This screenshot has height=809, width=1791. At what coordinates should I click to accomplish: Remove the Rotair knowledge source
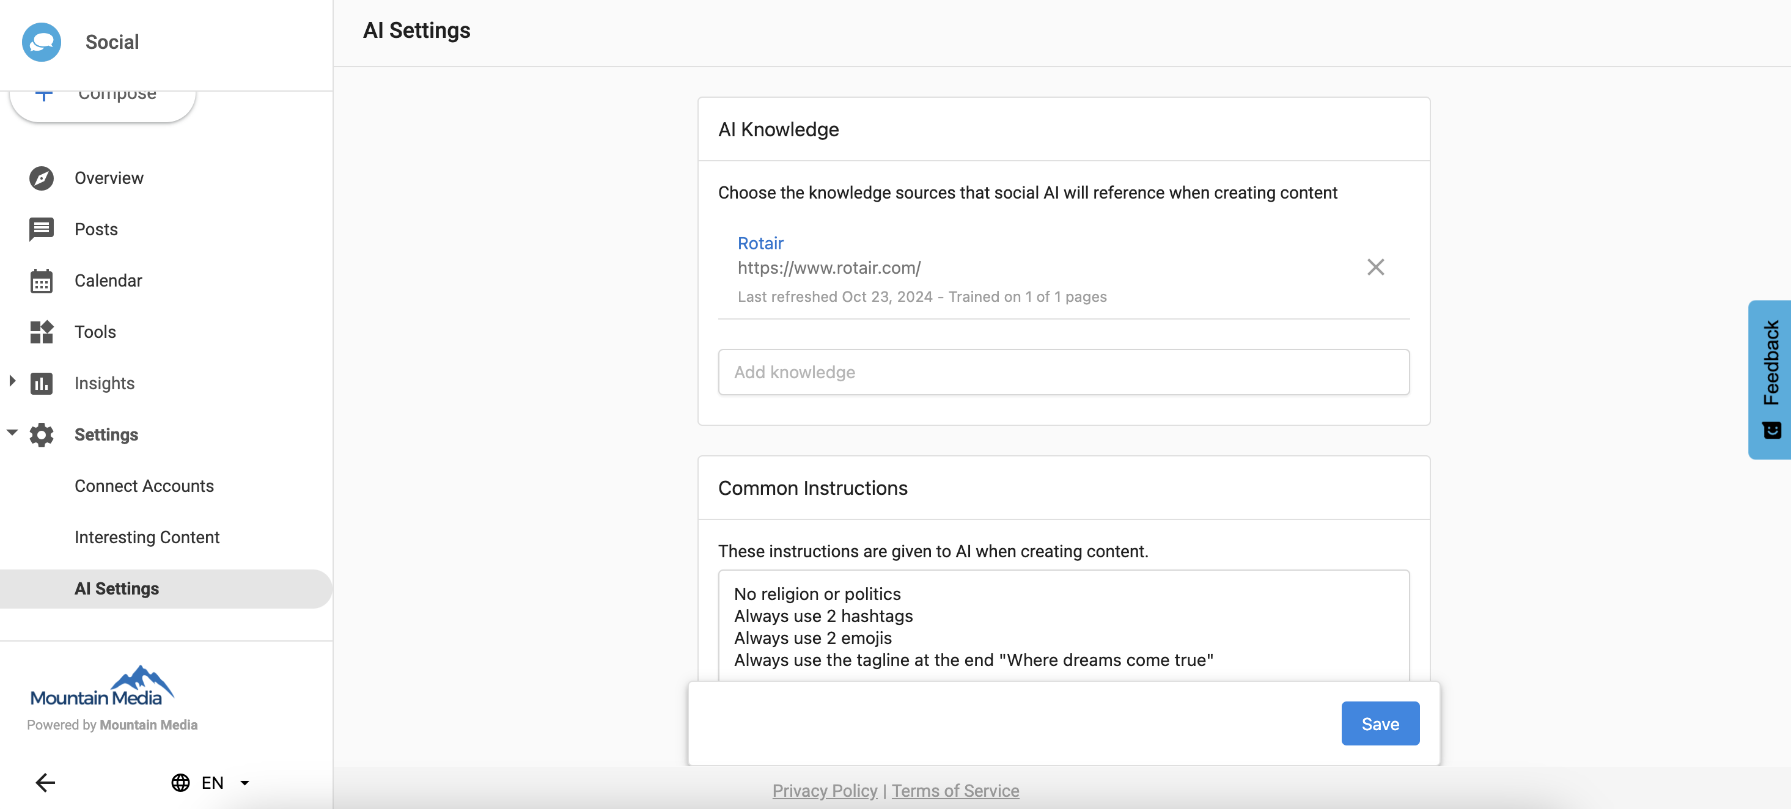[x=1375, y=268]
